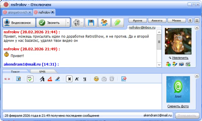Viewport: 202px width, 121px height.
Task: Click the text format T icon
Action: (x=19, y=79)
